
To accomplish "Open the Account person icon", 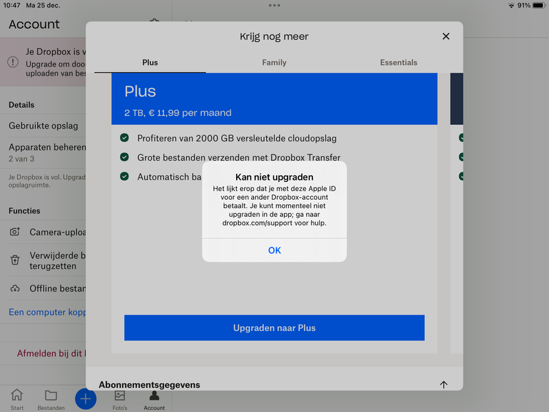I will pyautogui.click(x=154, y=396).
